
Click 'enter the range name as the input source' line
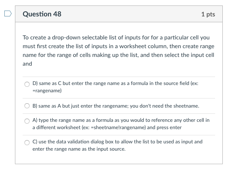point(79,149)
